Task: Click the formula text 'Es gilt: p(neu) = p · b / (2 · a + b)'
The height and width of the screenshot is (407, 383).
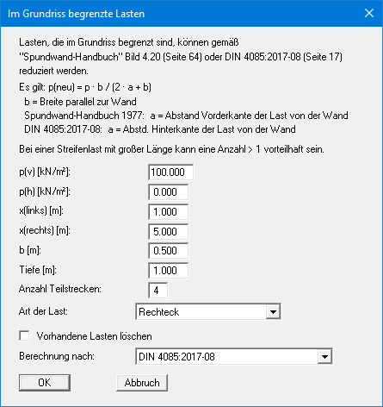Action: pyautogui.click(x=85, y=87)
